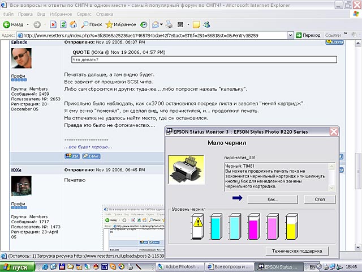Image resolution: width=362 pixels, height=272 pixels.
Task: Click the E-Mail button under Episode's post
Action: 92,156
